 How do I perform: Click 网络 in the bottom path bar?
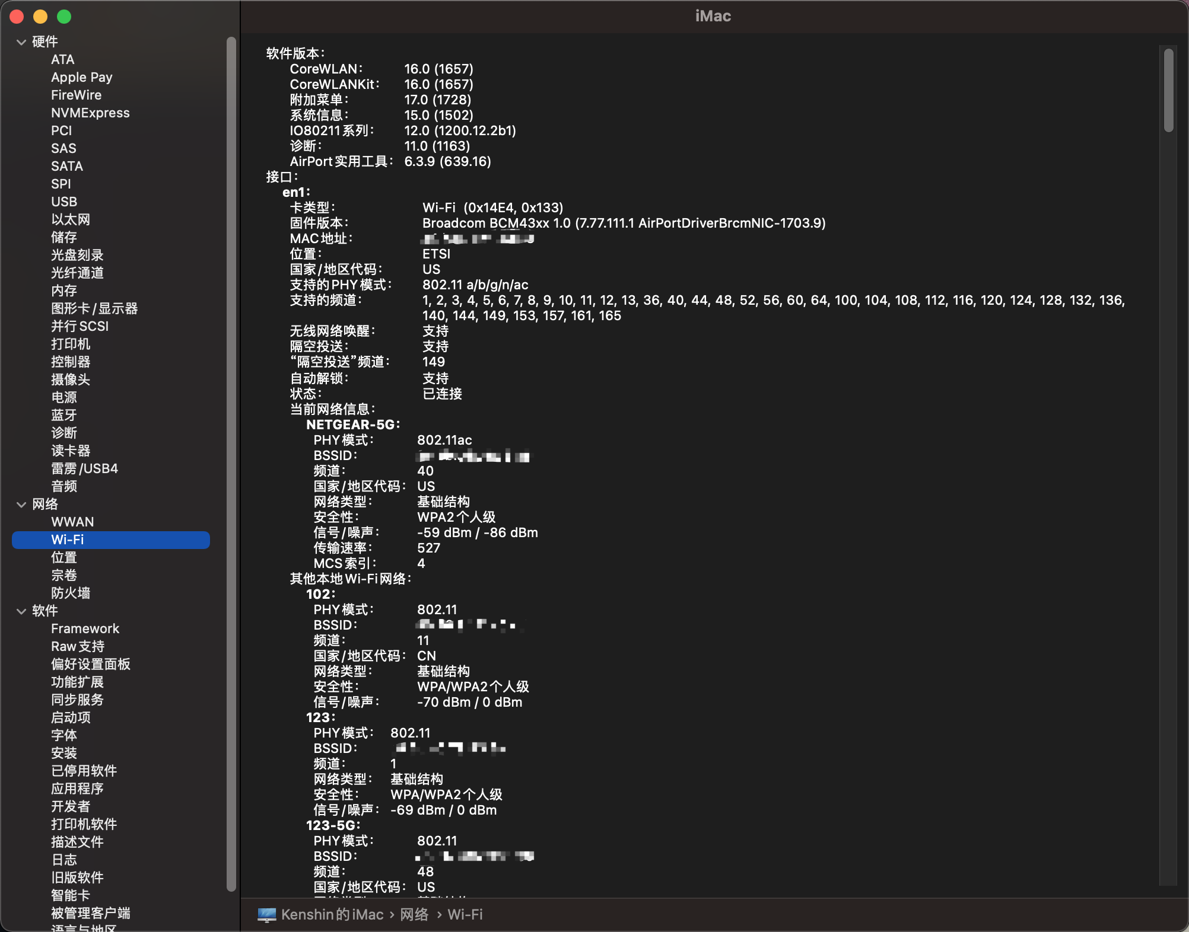point(414,915)
